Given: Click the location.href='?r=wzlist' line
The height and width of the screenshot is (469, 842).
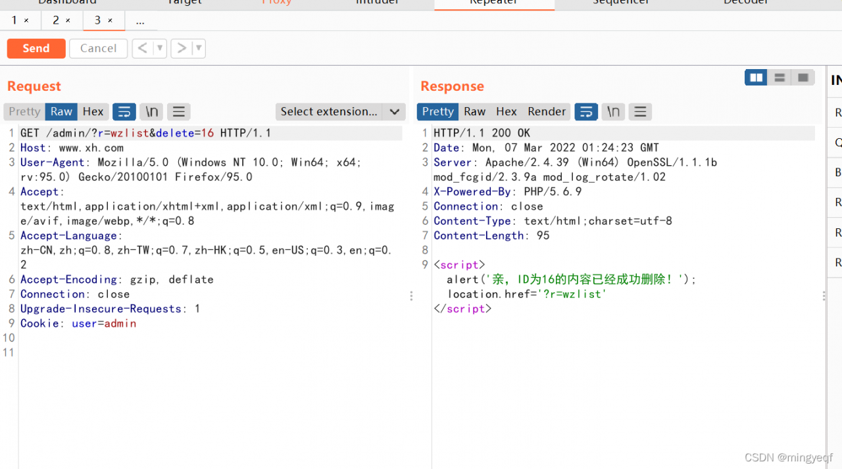Looking at the screenshot, I should tap(526, 295).
